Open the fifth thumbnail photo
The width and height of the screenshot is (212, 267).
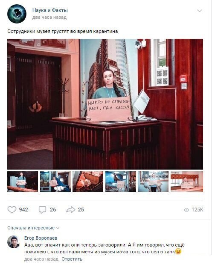tap(153, 182)
